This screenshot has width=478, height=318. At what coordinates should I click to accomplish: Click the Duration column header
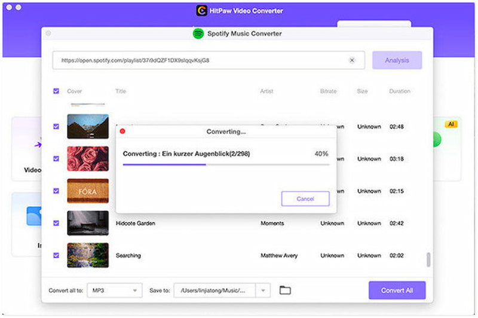[400, 91]
